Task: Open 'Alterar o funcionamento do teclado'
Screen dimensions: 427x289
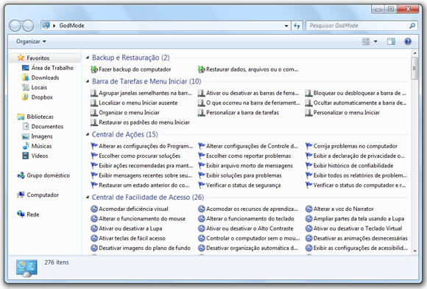Action: (246, 219)
